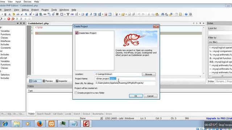
Task: Click the 'Upgrade to PRO' link
Action: 219,118
